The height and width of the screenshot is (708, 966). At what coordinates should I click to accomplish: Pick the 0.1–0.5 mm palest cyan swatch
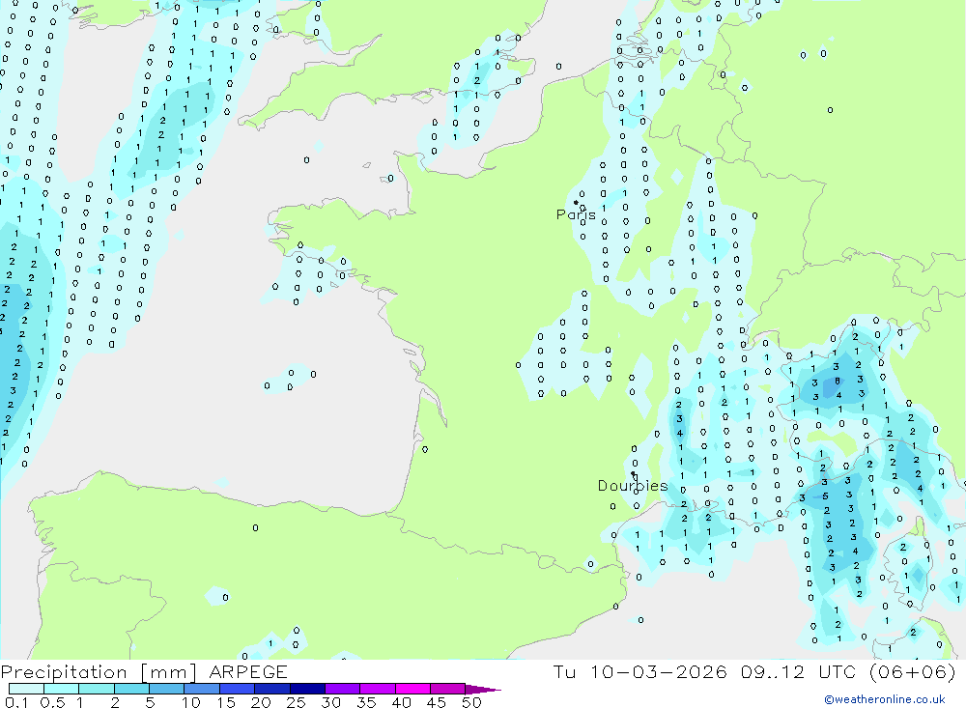click(x=26, y=689)
